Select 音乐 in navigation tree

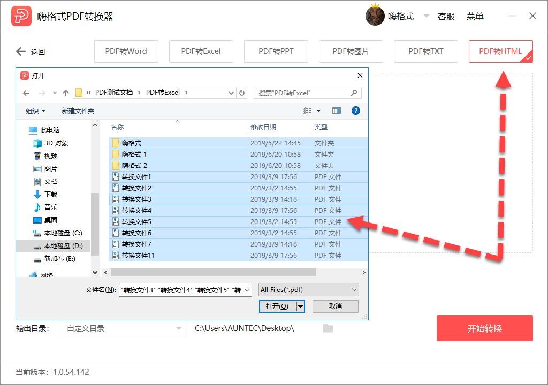(x=45, y=207)
